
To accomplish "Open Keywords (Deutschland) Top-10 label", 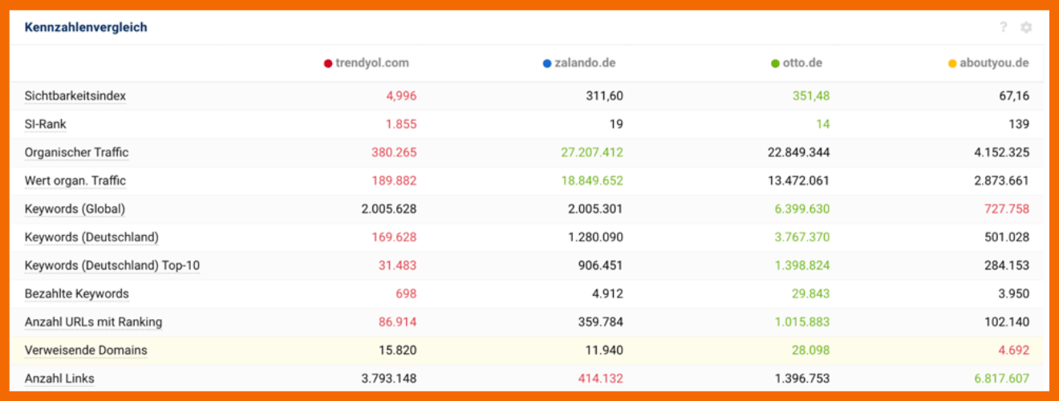I will (x=112, y=265).
